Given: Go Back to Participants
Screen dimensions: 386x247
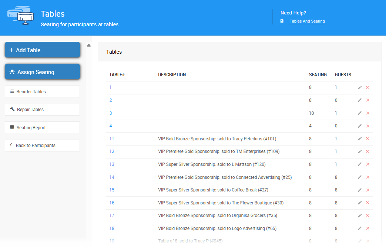Looking at the screenshot, I should [x=42, y=146].
